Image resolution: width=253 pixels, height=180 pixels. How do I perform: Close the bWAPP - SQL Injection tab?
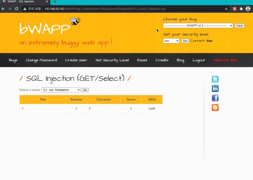47,2
